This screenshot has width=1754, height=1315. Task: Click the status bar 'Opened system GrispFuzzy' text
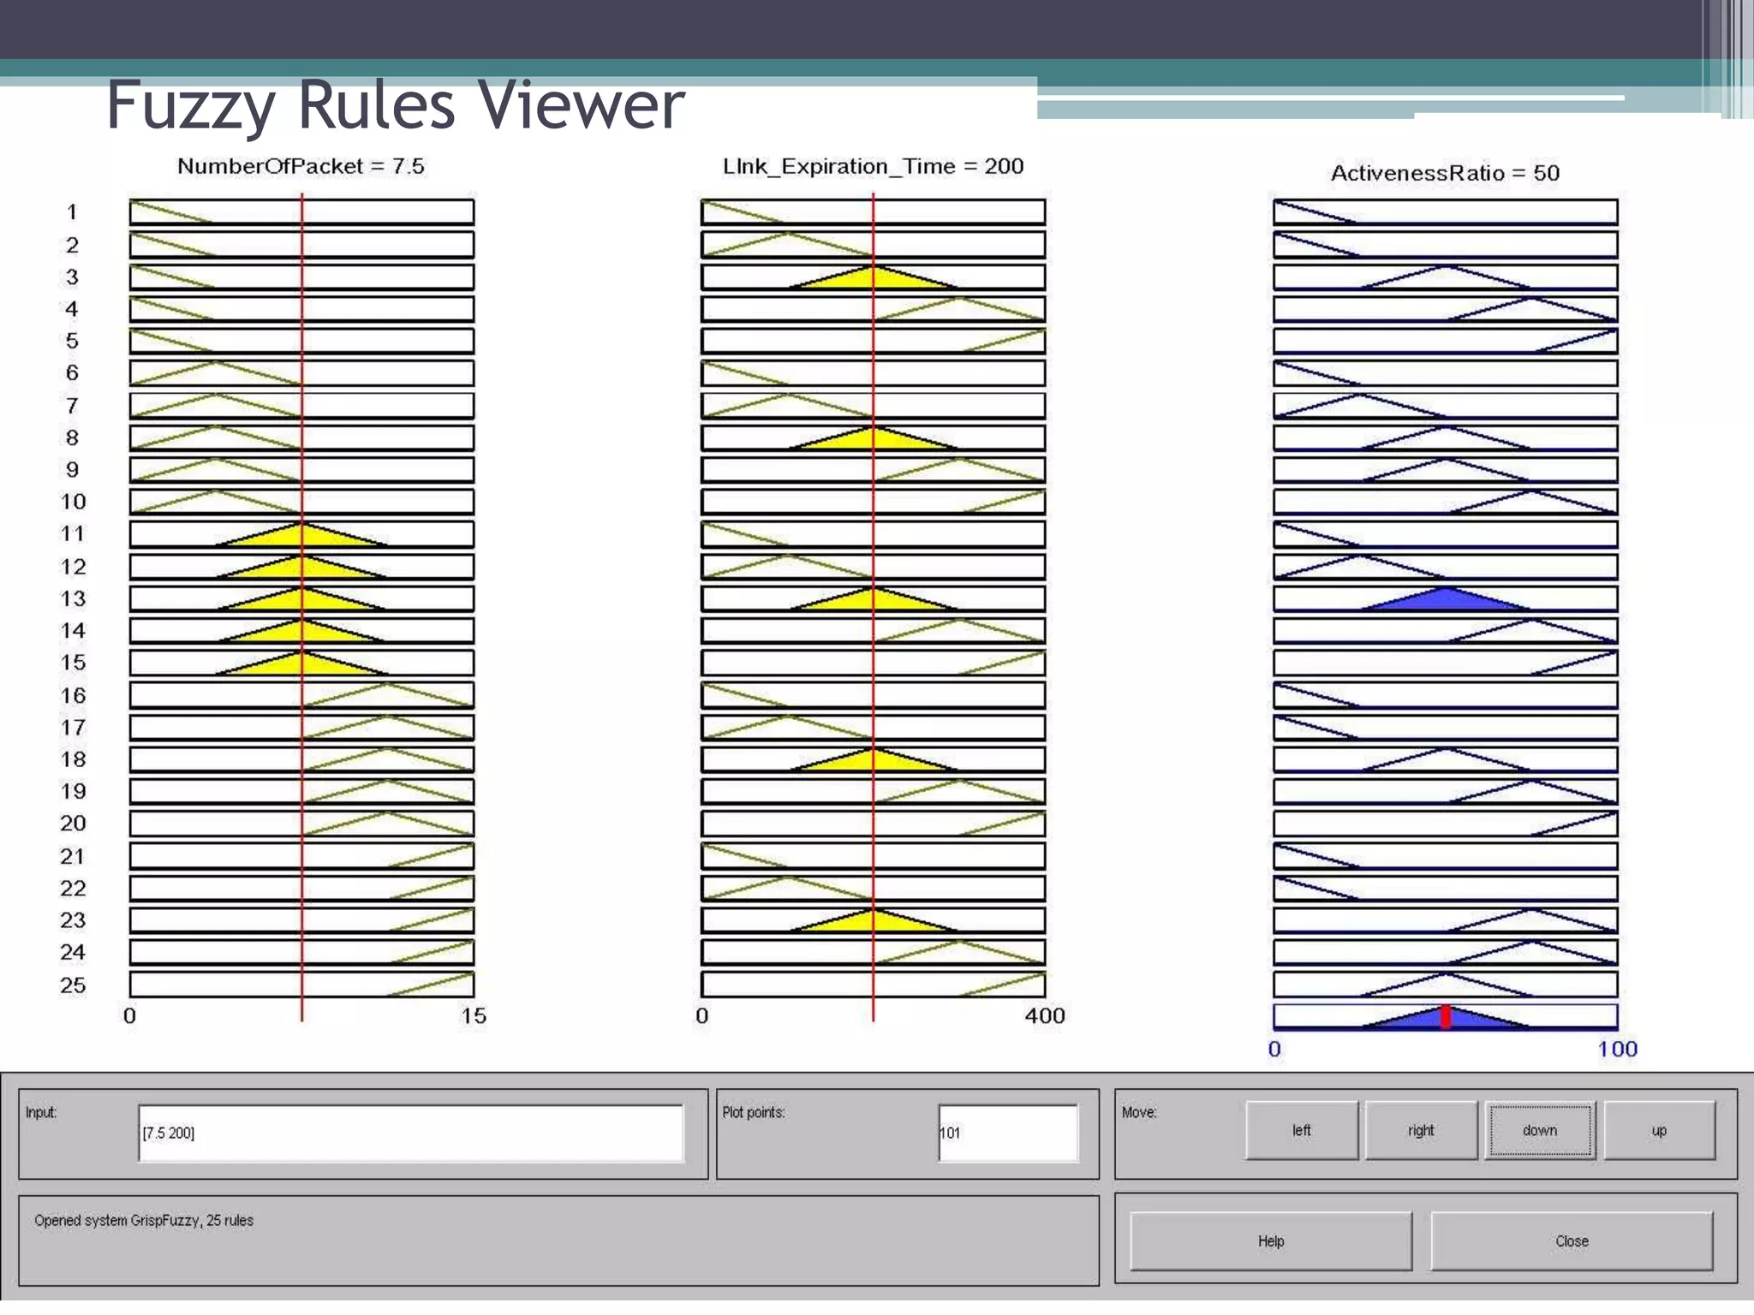click(144, 1220)
